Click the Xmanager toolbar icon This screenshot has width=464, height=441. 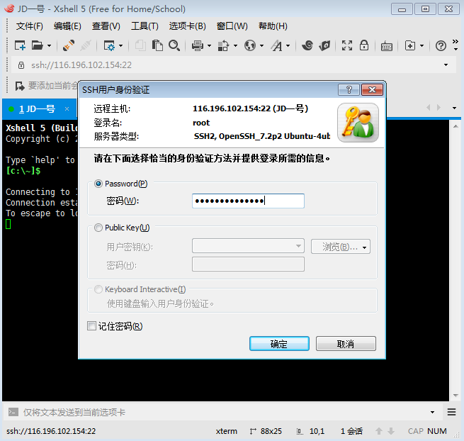324,45
